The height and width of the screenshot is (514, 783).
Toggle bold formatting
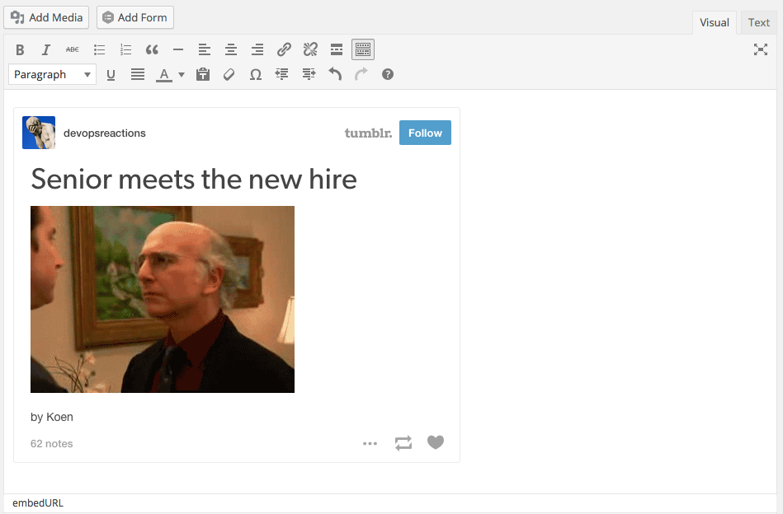[x=20, y=50]
